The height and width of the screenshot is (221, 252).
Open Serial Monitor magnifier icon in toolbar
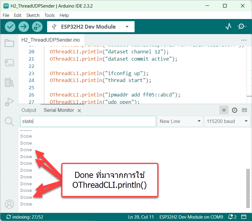pos(242,27)
